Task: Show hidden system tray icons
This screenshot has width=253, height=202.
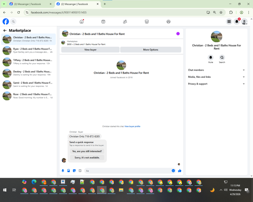Action: (221, 190)
